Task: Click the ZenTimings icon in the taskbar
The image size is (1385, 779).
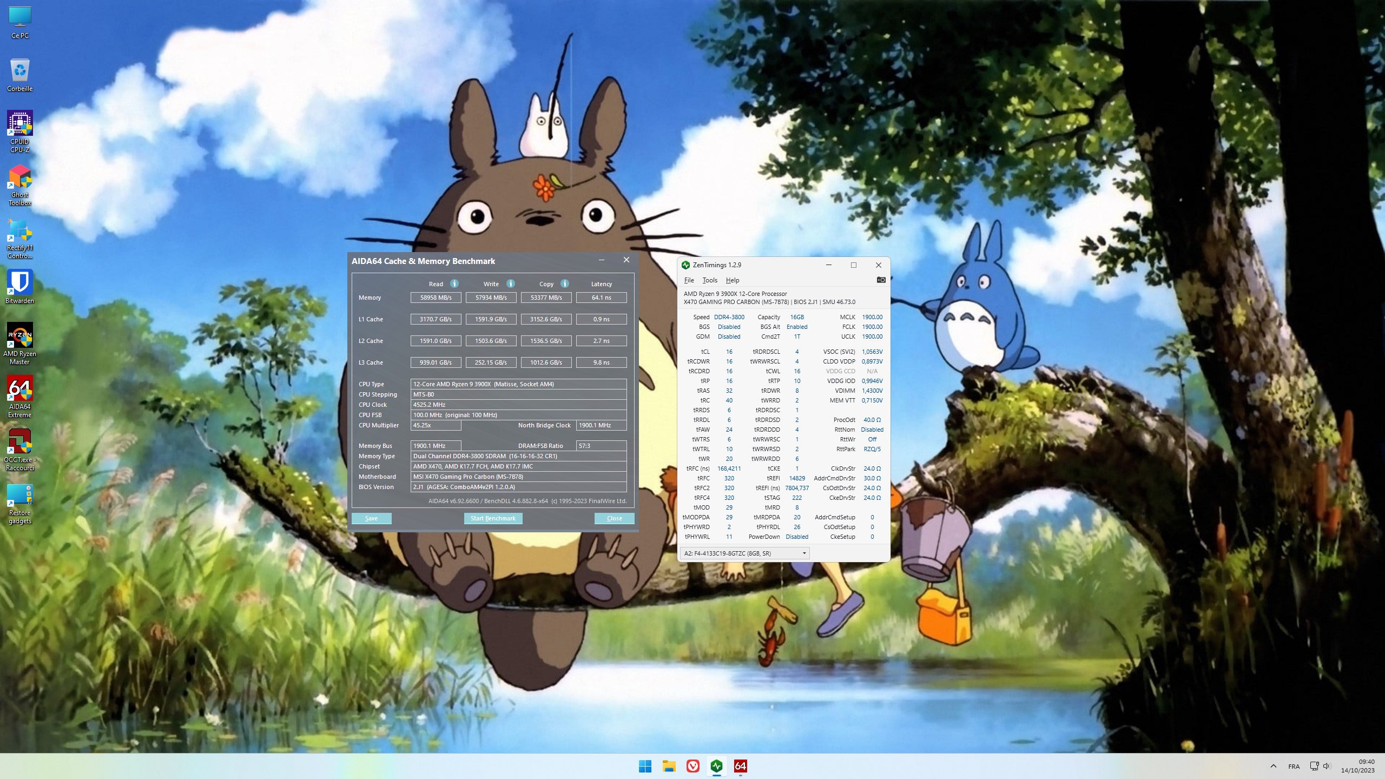Action: click(717, 766)
